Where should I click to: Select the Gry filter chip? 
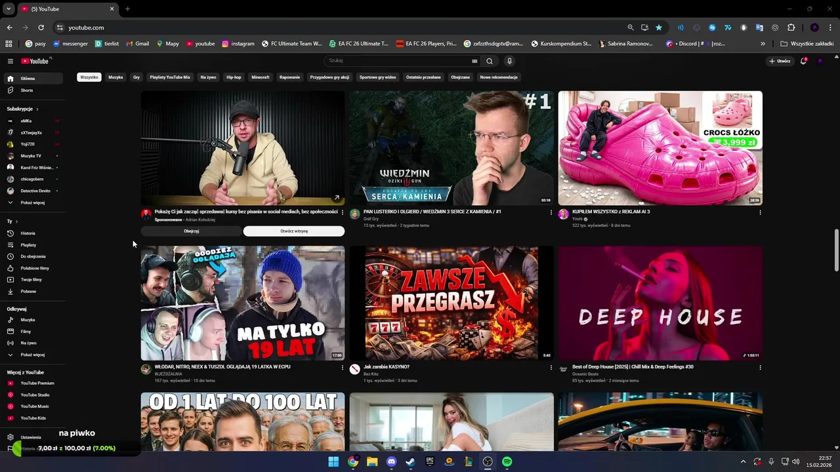pos(136,77)
